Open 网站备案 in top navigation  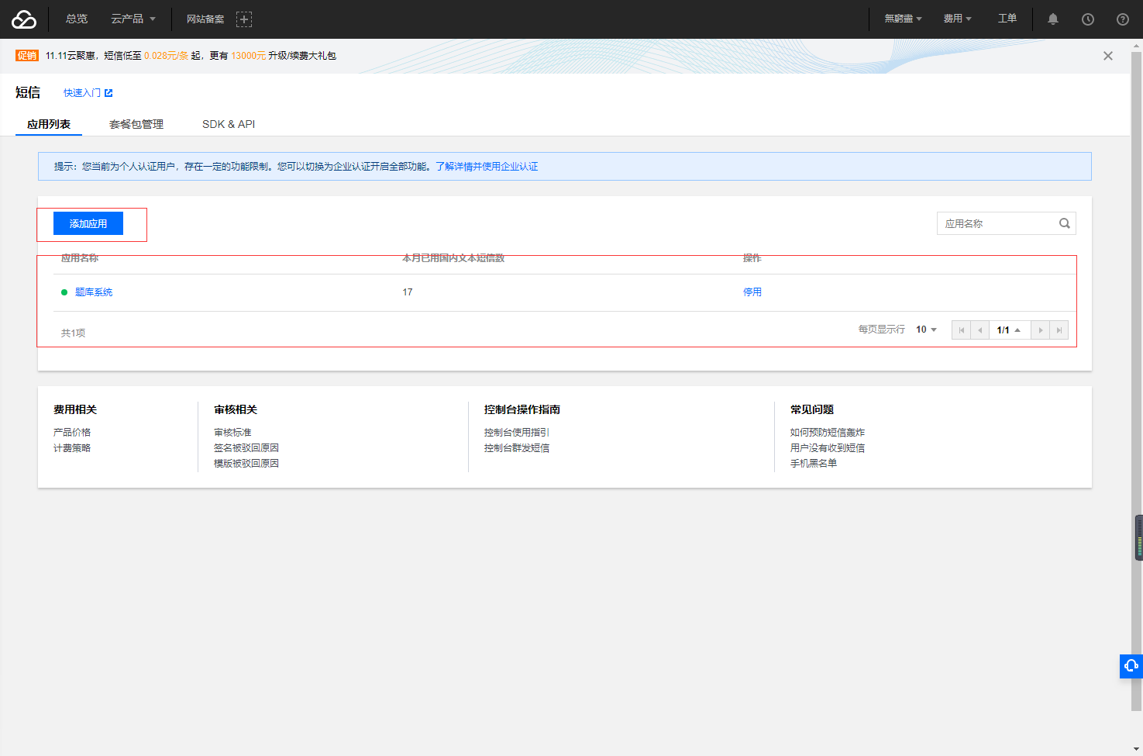click(205, 19)
